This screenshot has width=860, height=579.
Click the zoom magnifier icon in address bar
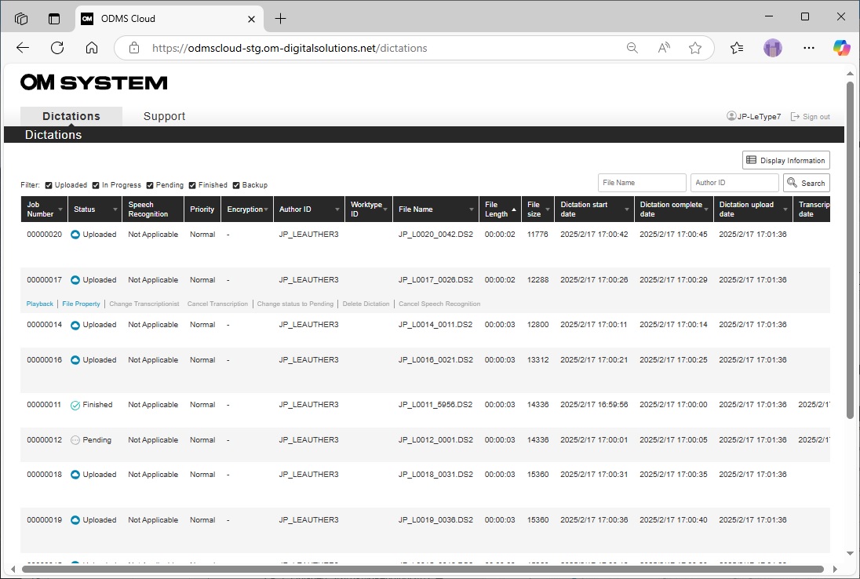632,48
